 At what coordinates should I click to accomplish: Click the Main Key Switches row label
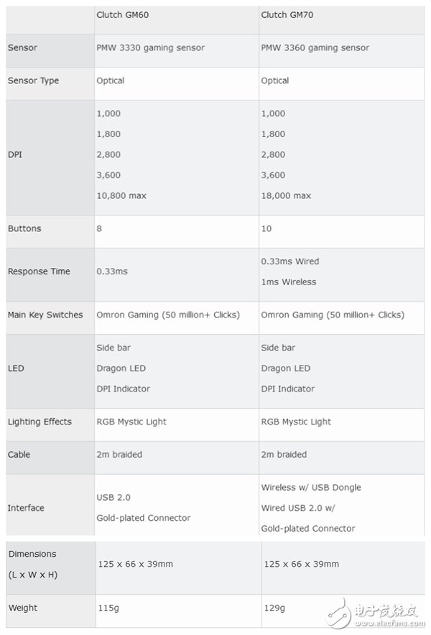click(x=45, y=315)
